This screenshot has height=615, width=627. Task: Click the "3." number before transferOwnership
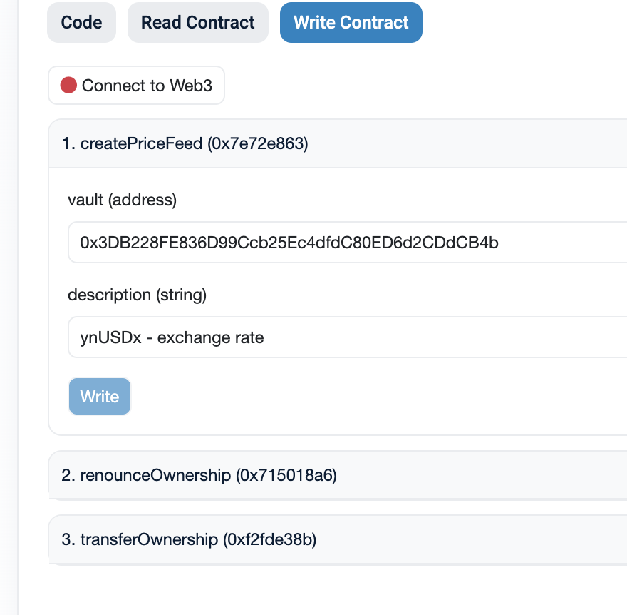click(68, 539)
